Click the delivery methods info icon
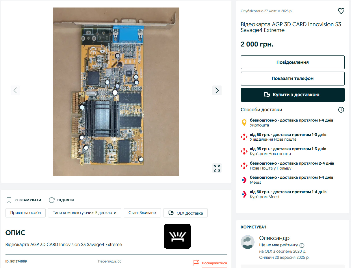This screenshot has width=351, height=268. [x=341, y=110]
